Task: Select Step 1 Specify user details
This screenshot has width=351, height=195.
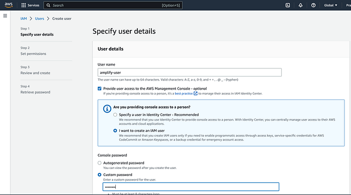Action: pos(37,34)
